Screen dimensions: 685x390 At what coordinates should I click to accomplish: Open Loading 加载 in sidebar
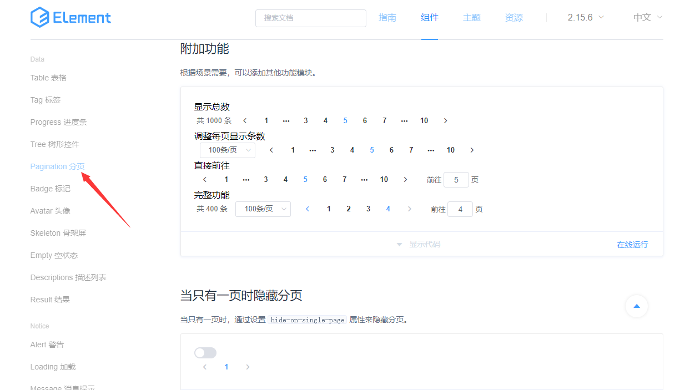pyautogui.click(x=53, y=367)
